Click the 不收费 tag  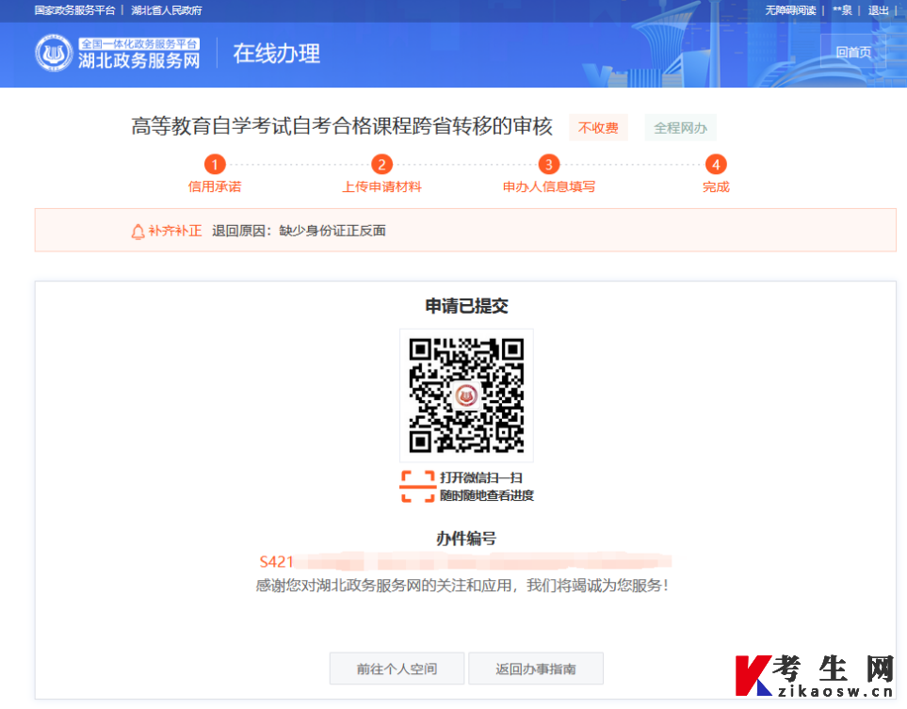coord(598,128)
